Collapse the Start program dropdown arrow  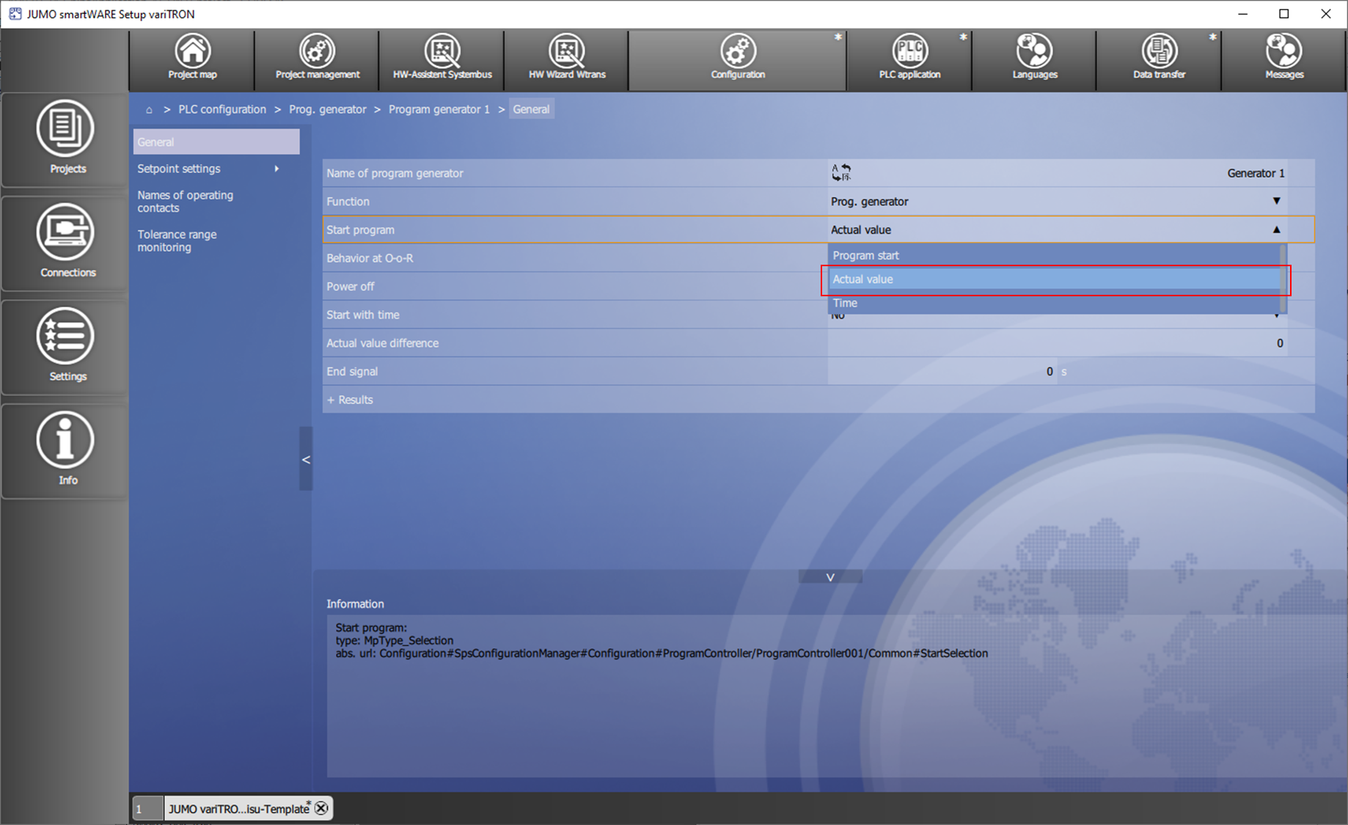coord(1276,230)
